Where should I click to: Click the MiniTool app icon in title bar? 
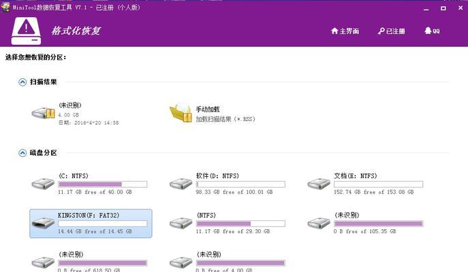[5, 7]
